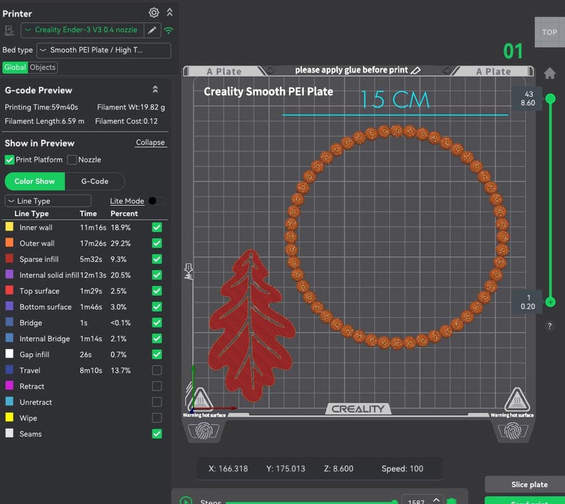Edit printer preset with pencil icon

click(x=152, y=31)
